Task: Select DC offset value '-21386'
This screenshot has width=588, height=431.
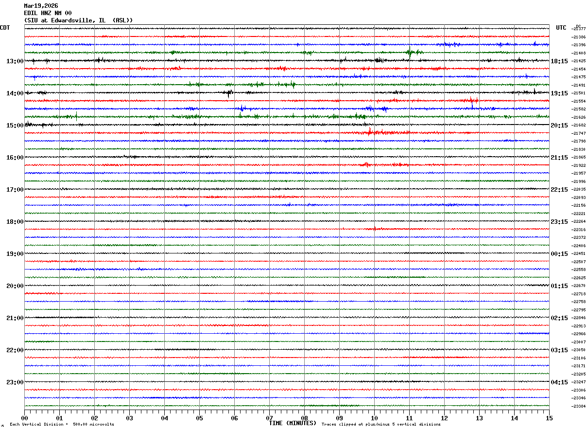Action: point(579,37)
